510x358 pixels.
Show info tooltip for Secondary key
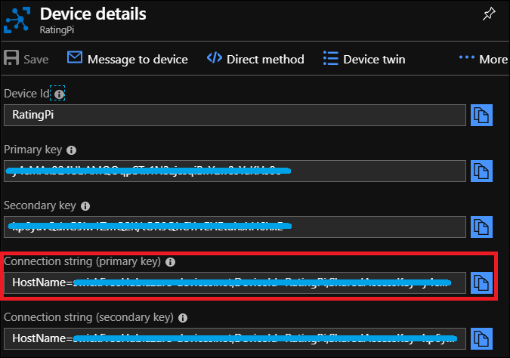click(85, 205)
